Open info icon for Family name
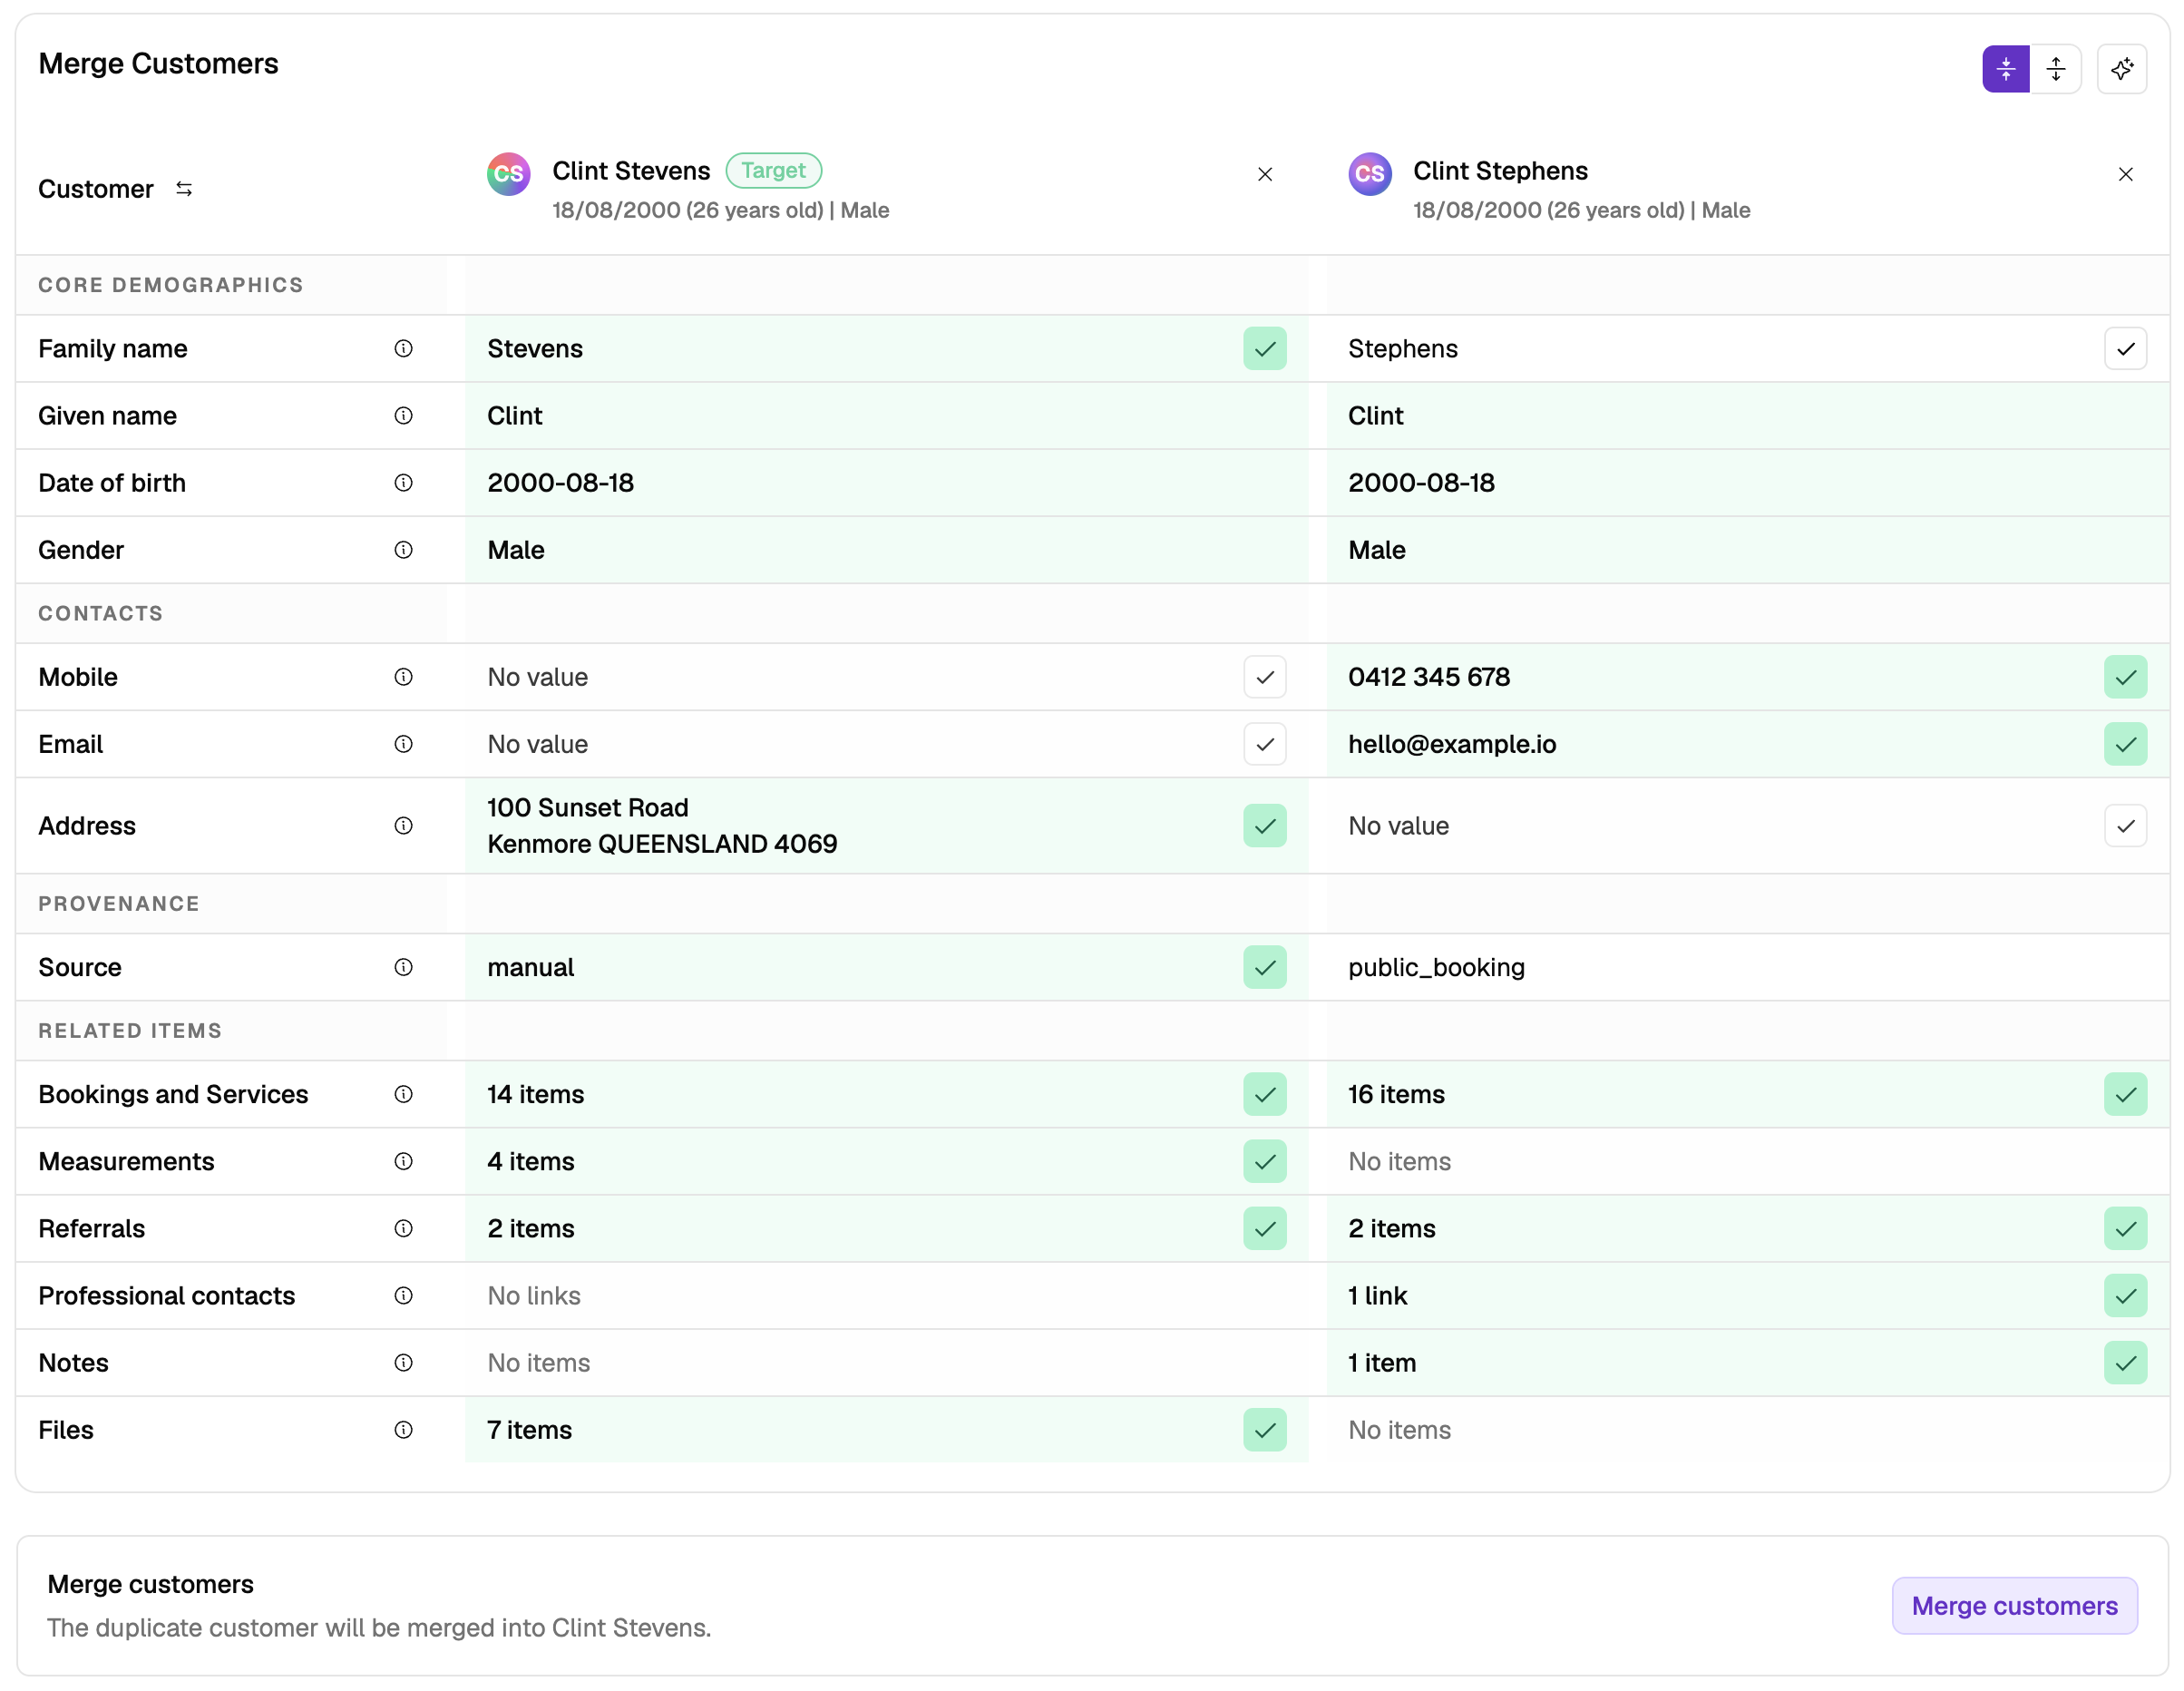The image size is (2184, 1691). point(403,349)
